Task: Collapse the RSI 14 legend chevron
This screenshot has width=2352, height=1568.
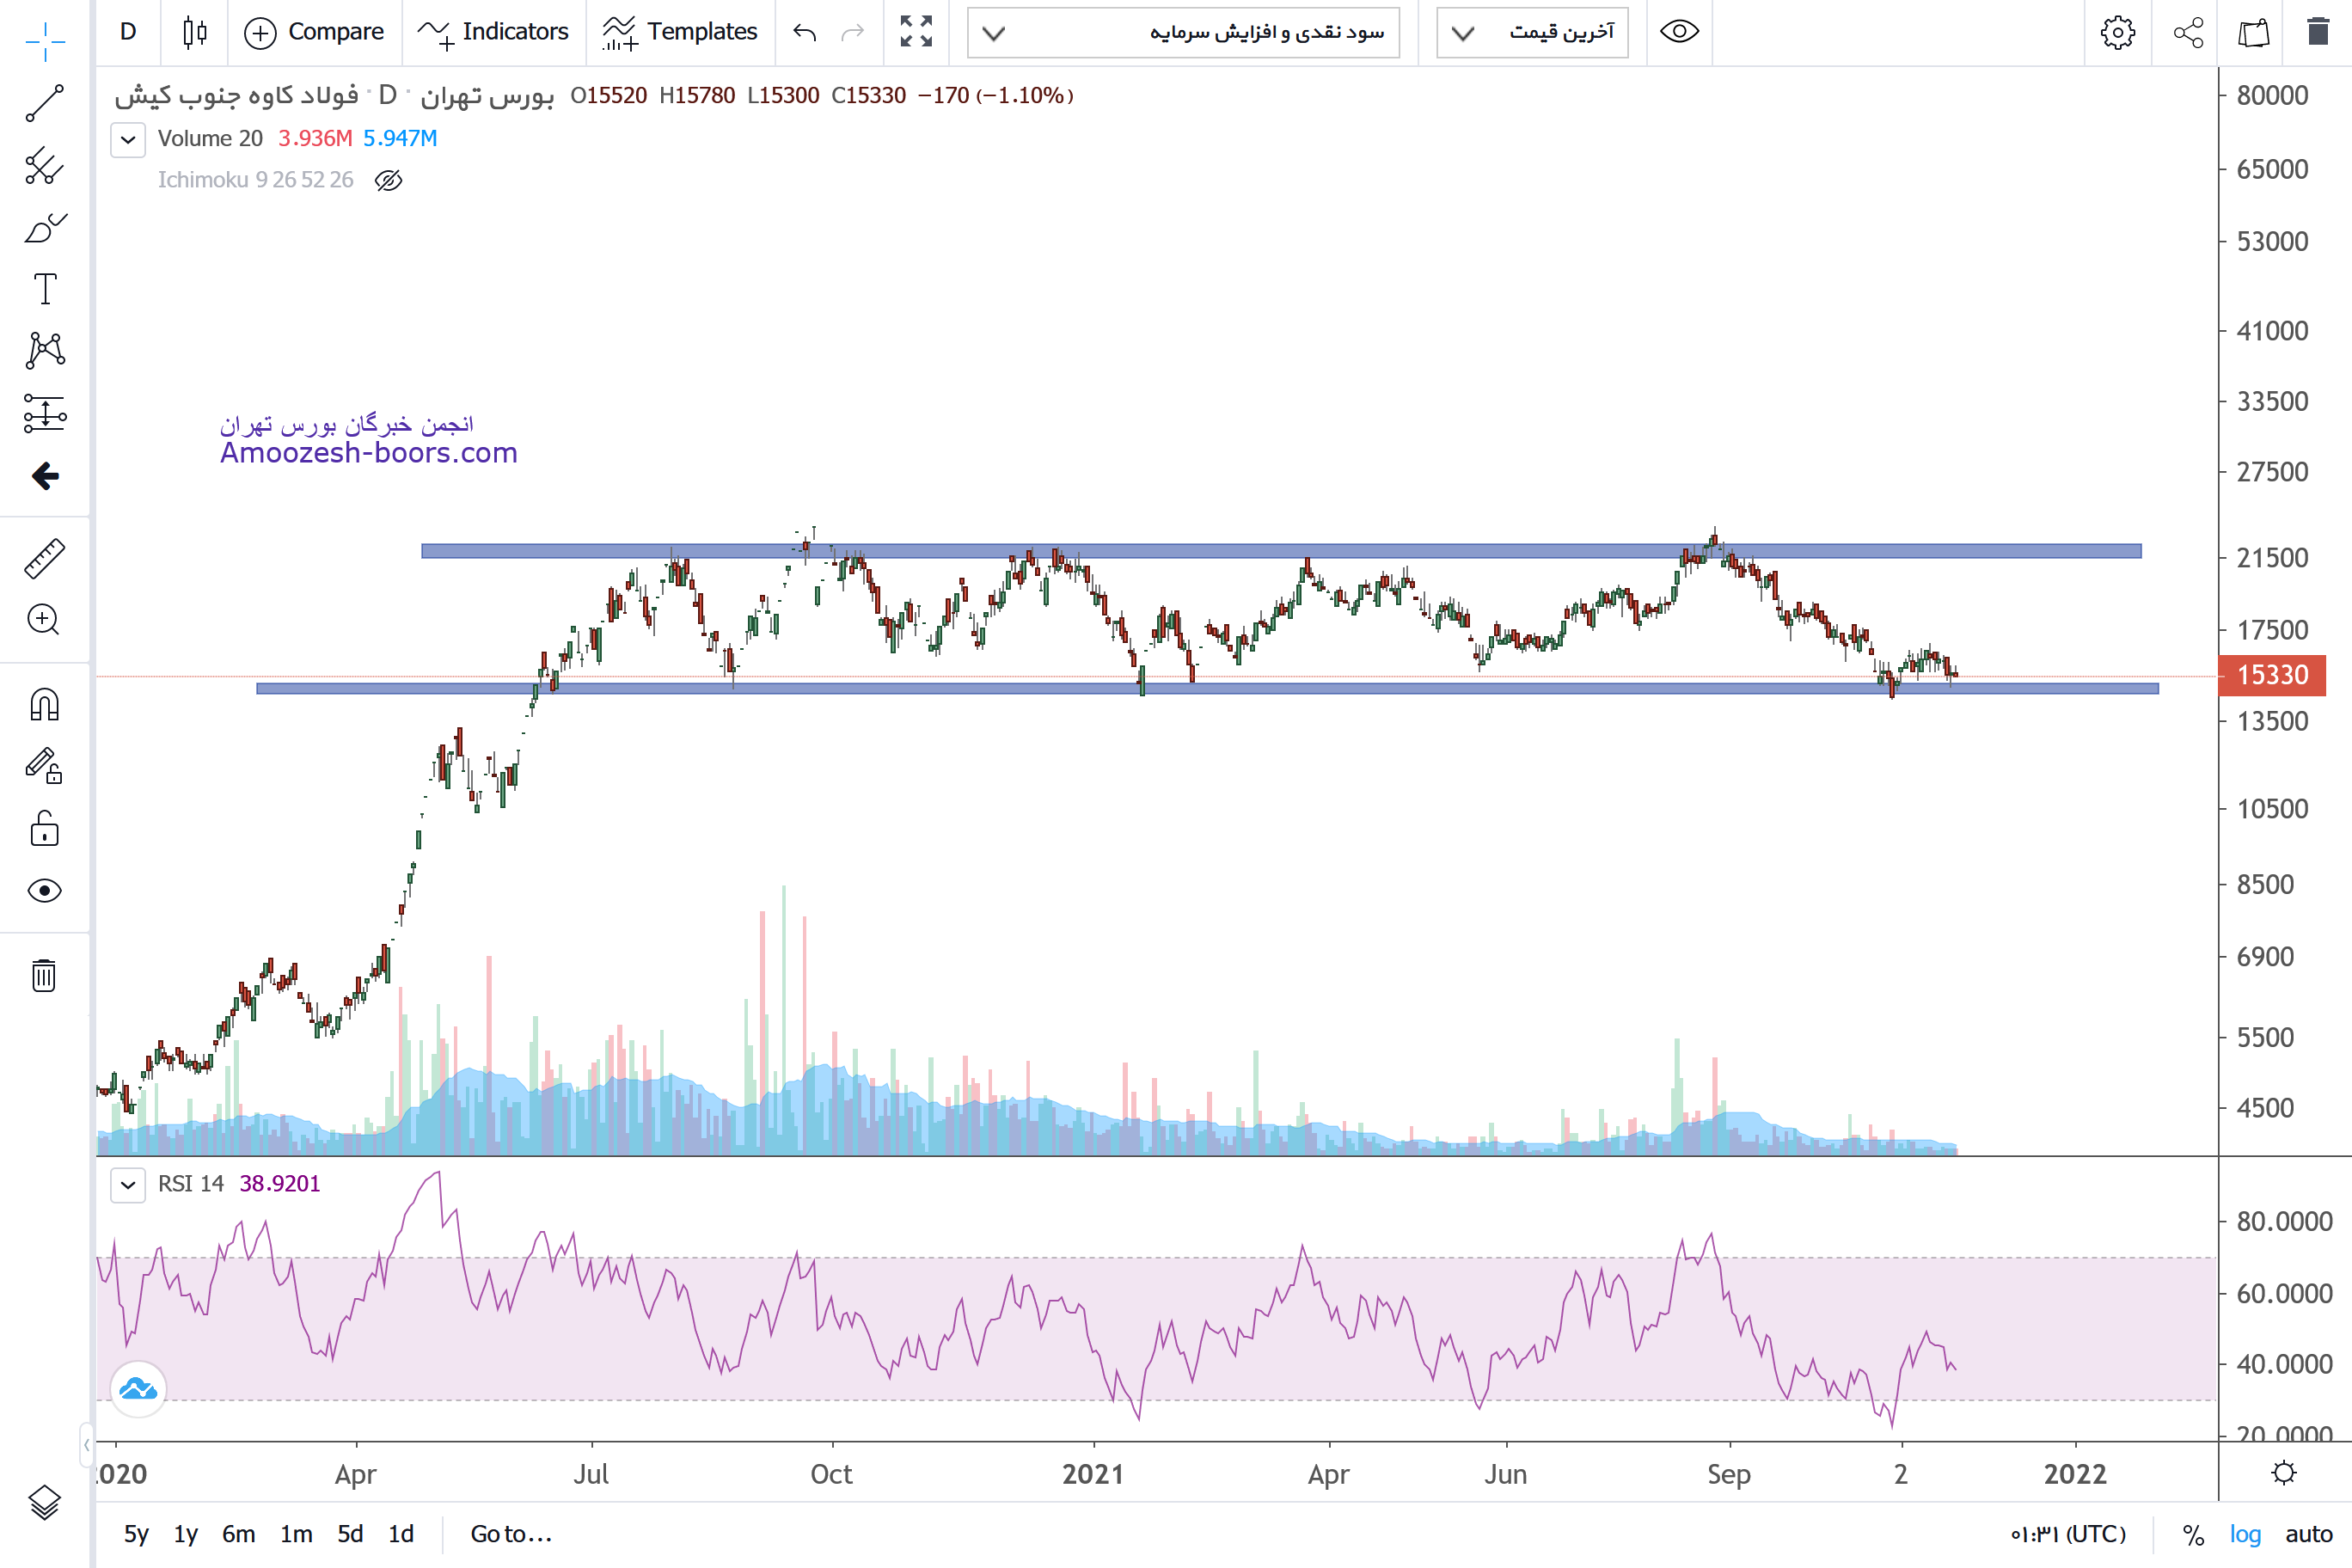Action: coord(128,1185)
